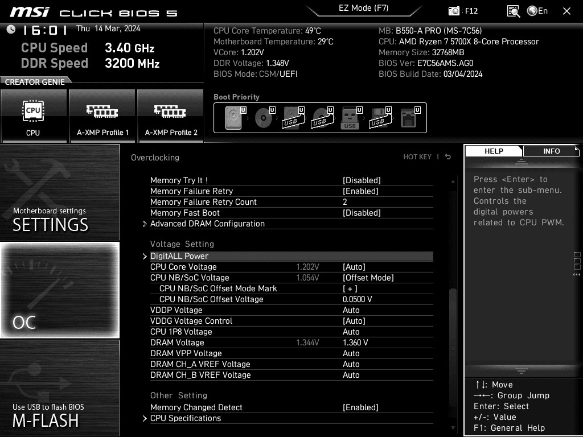Change Memory Failure Retry Enabled value
Screen dimensions: 583x437
pos(360,191)
